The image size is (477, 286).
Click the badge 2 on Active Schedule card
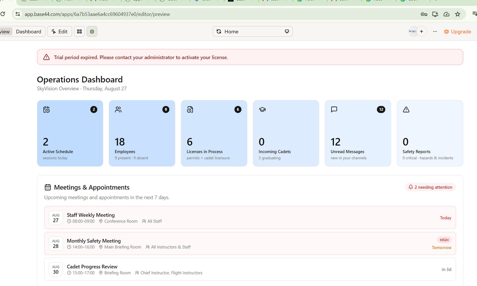pos(94,109)
